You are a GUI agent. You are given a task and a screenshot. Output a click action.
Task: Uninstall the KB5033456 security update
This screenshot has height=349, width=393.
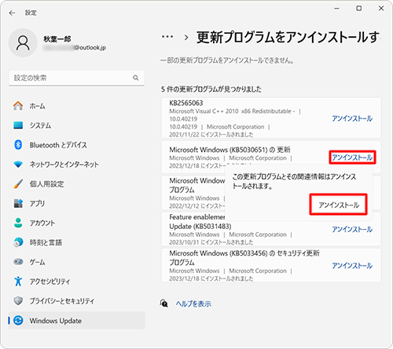point(352,266)
